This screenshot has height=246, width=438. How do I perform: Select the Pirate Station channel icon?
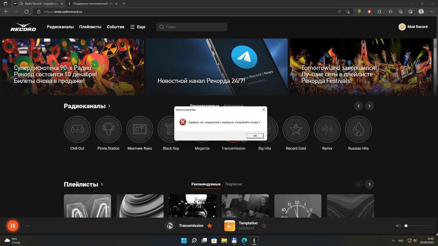[108, 130]
